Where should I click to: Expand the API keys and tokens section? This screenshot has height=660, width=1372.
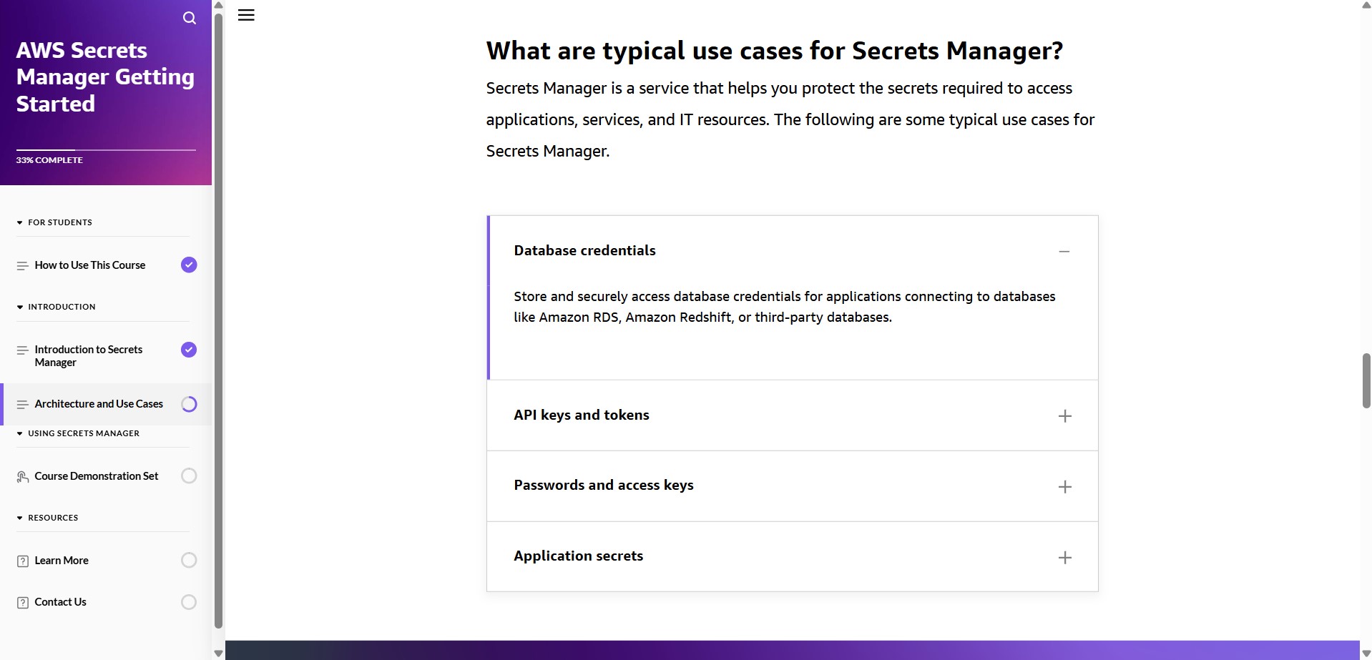click(x=1064, y=416)
